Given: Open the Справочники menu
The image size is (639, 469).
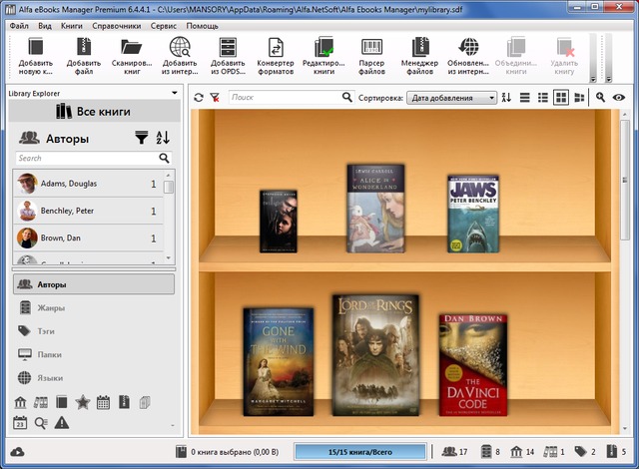Looking at the screenshot, I should 117,26.
